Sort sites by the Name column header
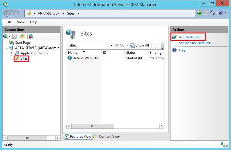The image size is (231, 150). tap(83, 53)
